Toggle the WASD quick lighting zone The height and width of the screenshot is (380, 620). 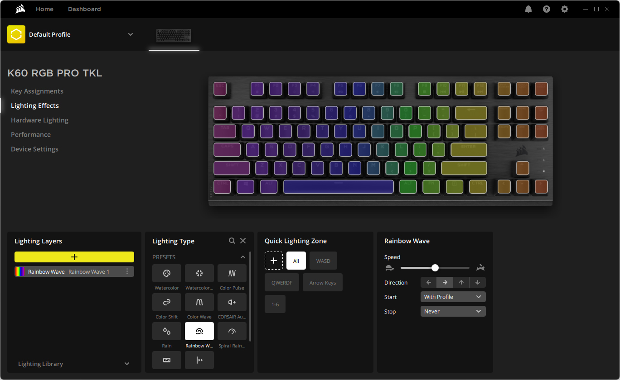(324, 261)
